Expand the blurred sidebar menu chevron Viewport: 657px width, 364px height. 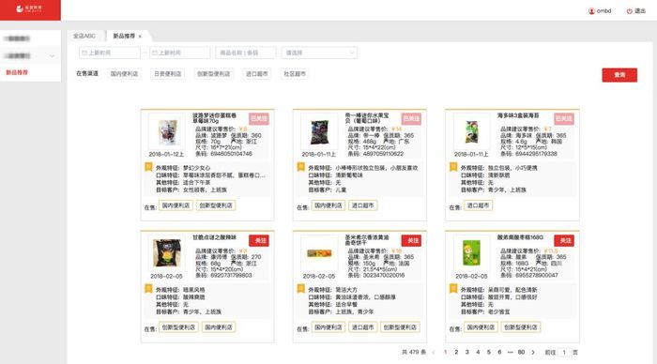tap(52, 55)
